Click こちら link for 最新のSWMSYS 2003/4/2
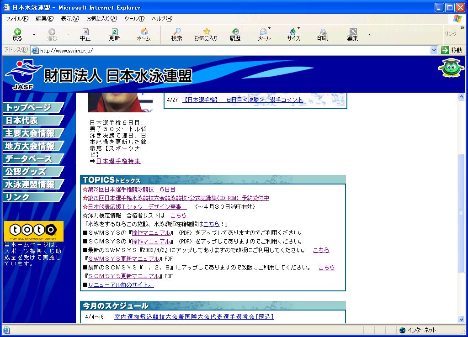Image resolution: width=468 pixels, height=337 pixels. pyautogui.click(x=321, y=250)
